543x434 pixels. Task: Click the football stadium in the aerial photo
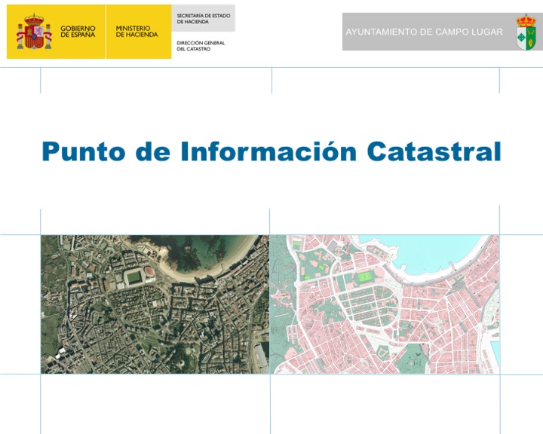click(x=134, y=277)
